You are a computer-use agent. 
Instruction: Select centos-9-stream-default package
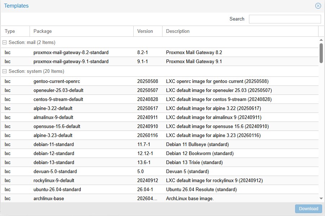pyautogui.click(x=58, y=100)
